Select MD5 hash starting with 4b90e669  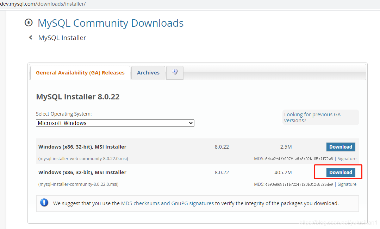click(x=299, y=184)
